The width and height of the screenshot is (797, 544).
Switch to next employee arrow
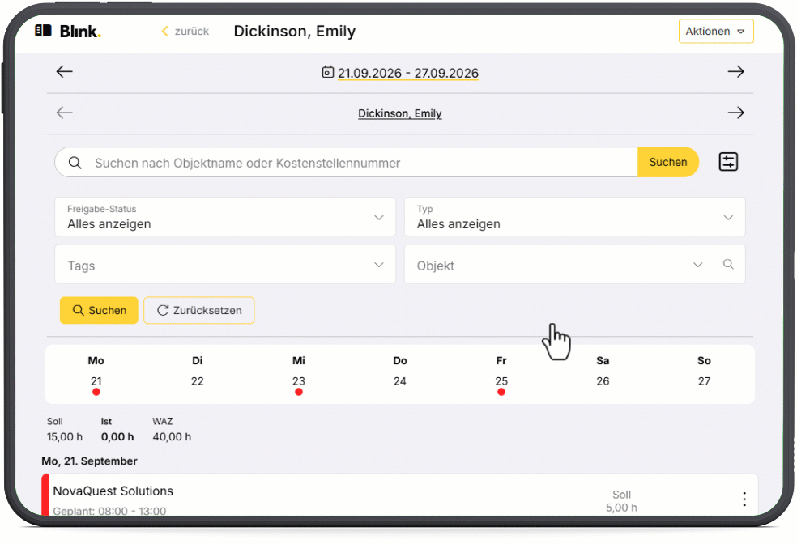coord(735,113)
